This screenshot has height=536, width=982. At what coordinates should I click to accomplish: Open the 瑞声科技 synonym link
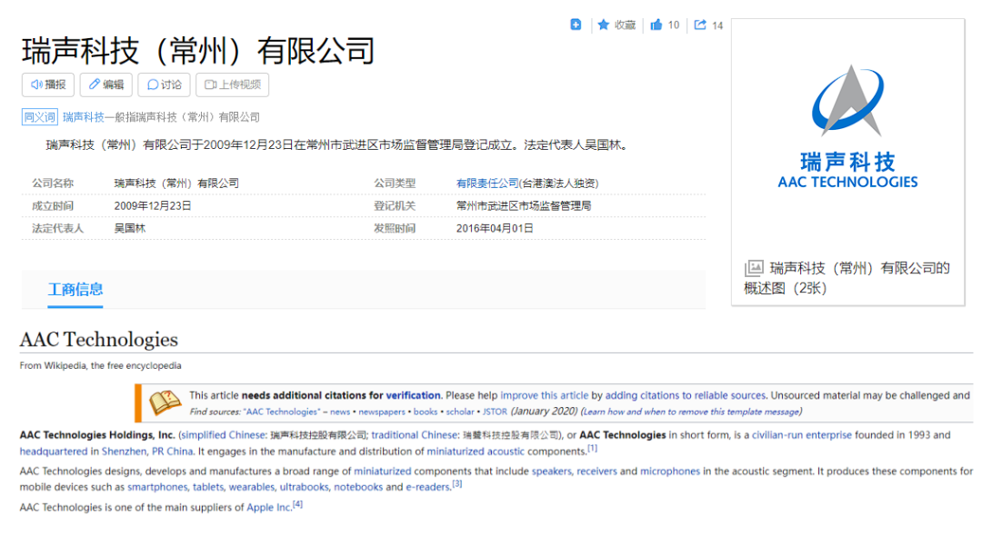coord(83,117)
